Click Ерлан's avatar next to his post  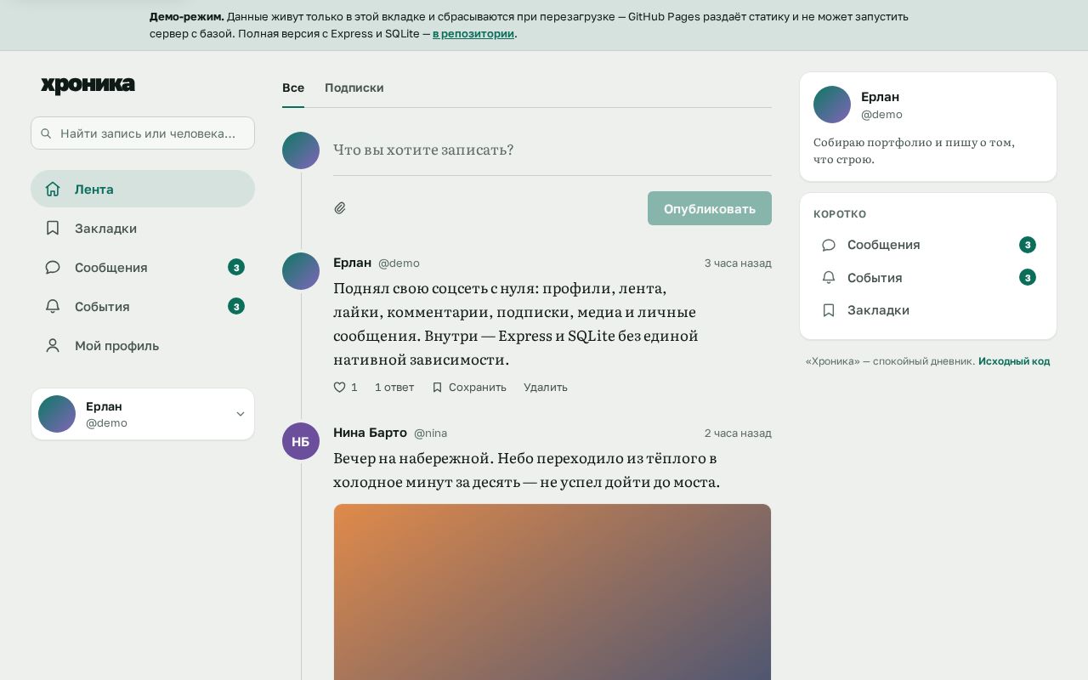[x=301, y=271]
